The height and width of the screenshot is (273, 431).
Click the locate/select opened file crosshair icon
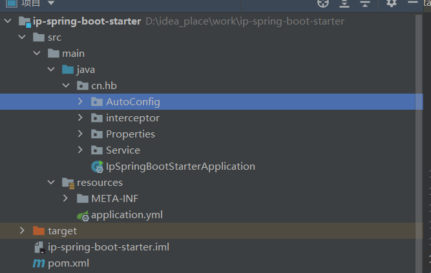[x=323, y=3]
